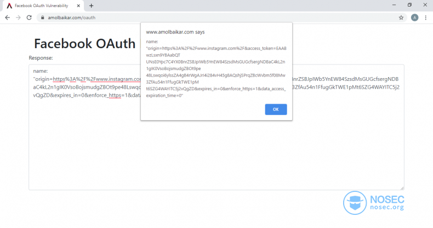This screenshot has height=228, width=433.
Task: Click 'www.amolbaikar.com says' dialog title
Action: click(175, 32)
